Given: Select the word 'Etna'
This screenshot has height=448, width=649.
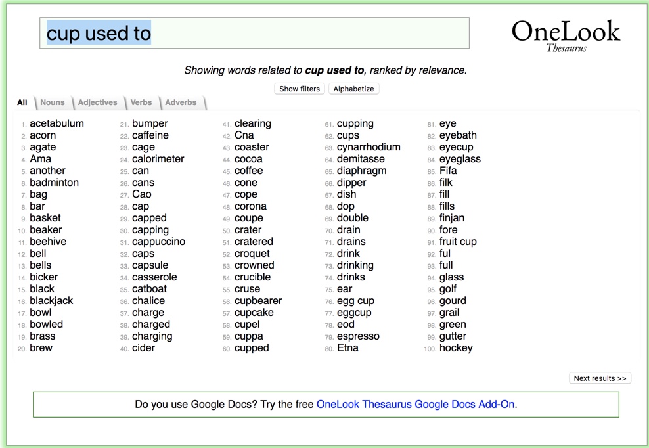Looking at the screenshot, I should (347, 348).
